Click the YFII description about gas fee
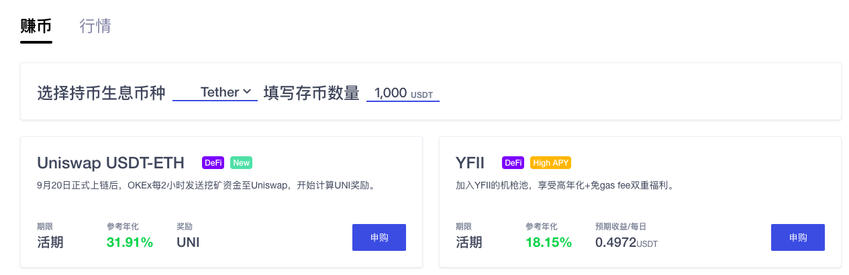 click(x=564, y=185)
